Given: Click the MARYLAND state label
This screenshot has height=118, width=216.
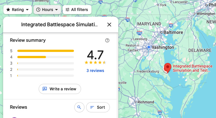Looking at the screenshot, I should (149, 24).
